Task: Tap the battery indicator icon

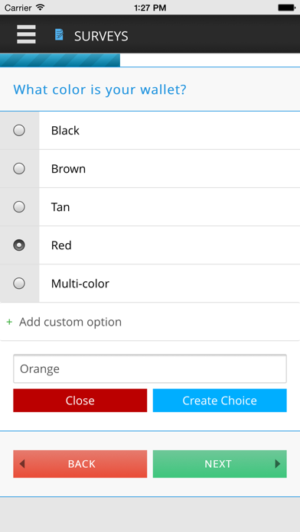Action: 286,8
